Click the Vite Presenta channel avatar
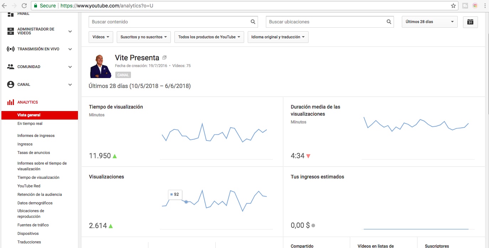489x248 pixels. click(x=101, y=66)
